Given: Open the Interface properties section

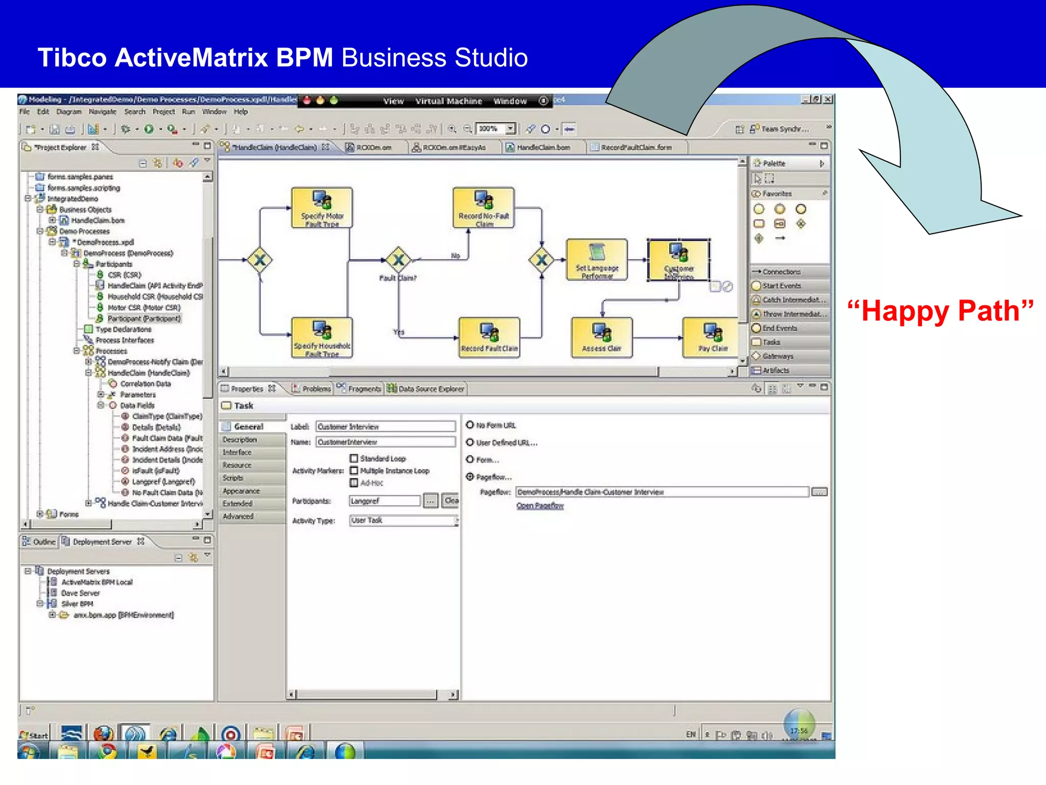Looking at the screenshot, I should tap(252, 452).
